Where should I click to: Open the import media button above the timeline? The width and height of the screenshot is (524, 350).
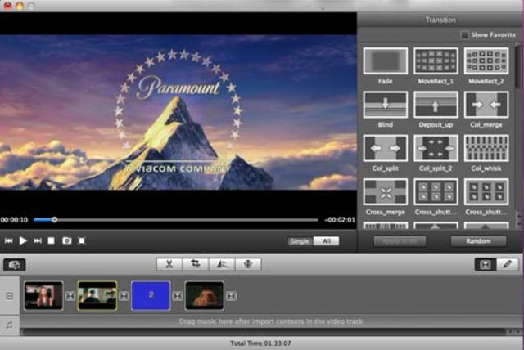(x=15, y=265)
